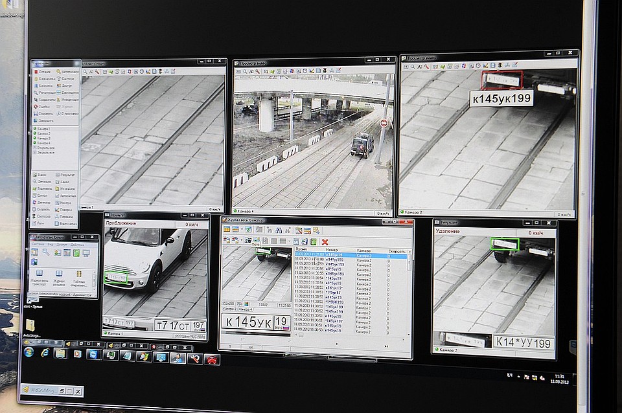Select the highlighted 11:31:00 journal entry

351,255
